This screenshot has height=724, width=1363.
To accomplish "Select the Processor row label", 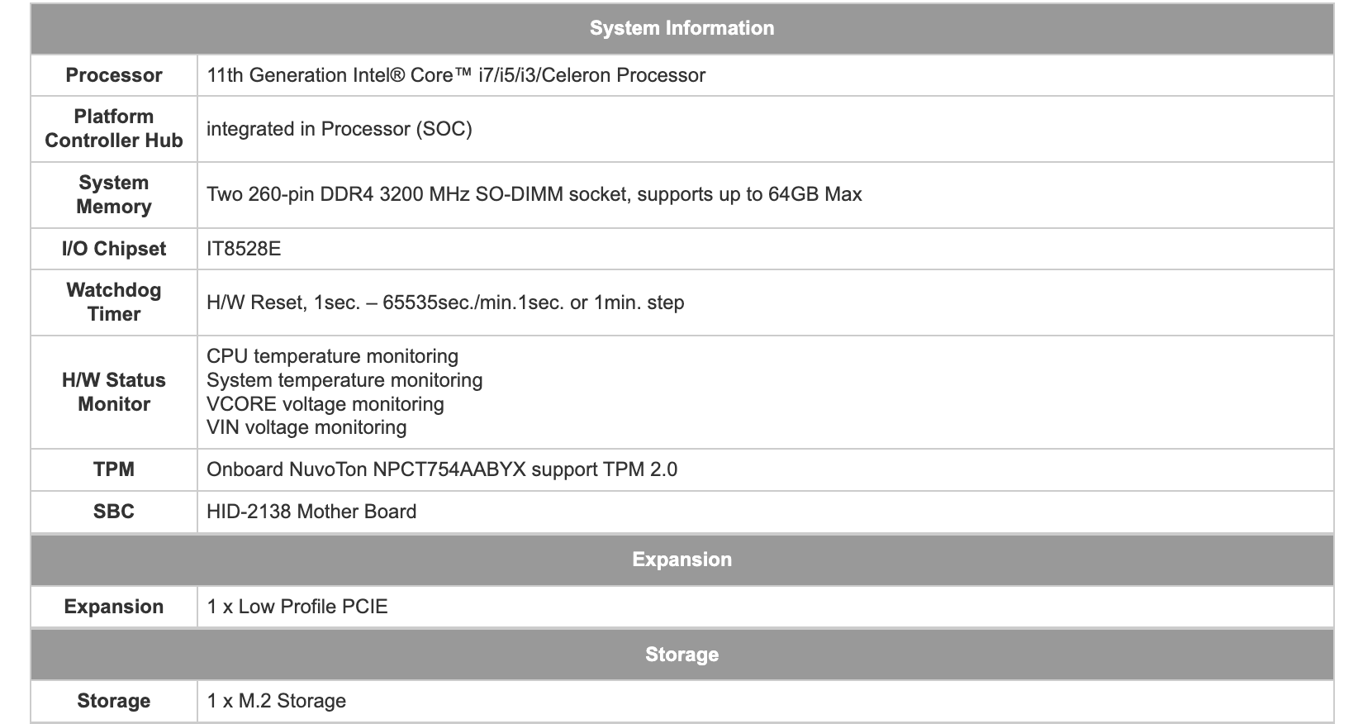I will point(114,75).
